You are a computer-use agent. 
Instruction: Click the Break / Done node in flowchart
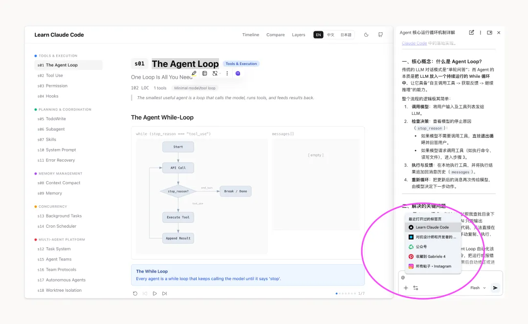click(236, 192)
